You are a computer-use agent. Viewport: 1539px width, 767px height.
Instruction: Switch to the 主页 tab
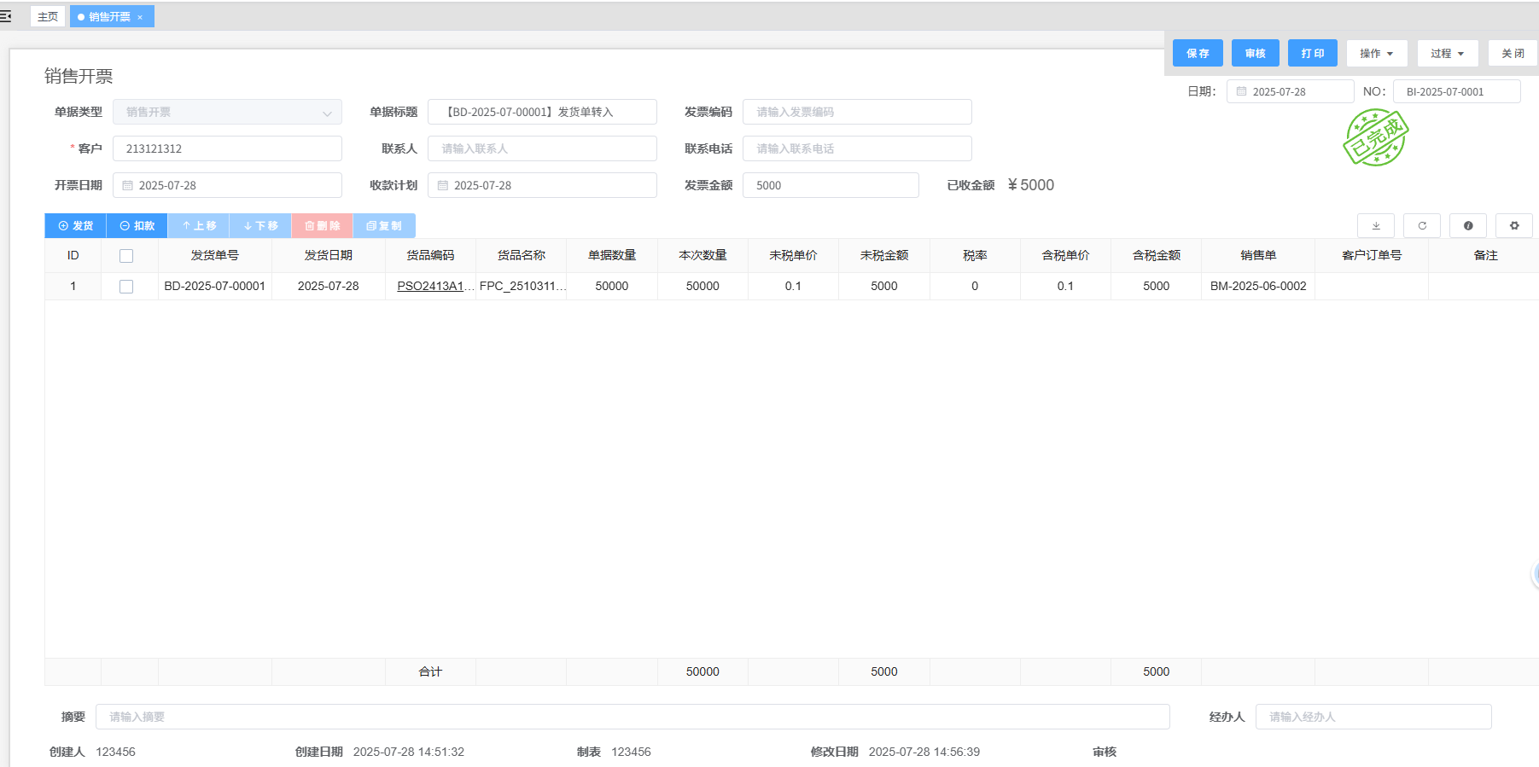(48, 16)
